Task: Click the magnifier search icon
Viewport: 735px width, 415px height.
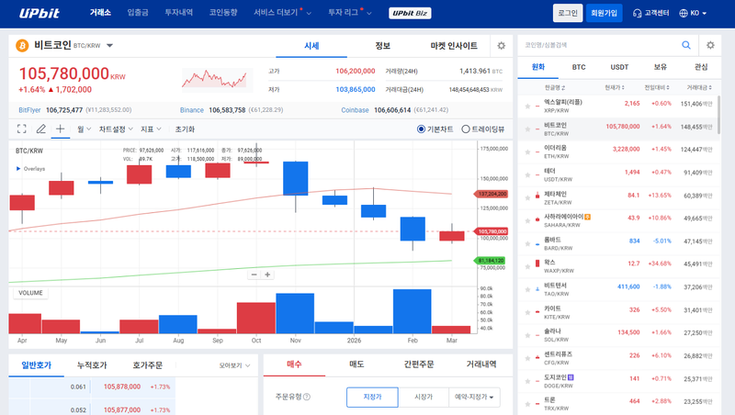Action: (686, 45)
